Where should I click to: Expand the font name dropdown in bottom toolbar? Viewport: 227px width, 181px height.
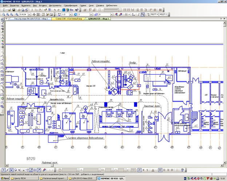[99, 170]
